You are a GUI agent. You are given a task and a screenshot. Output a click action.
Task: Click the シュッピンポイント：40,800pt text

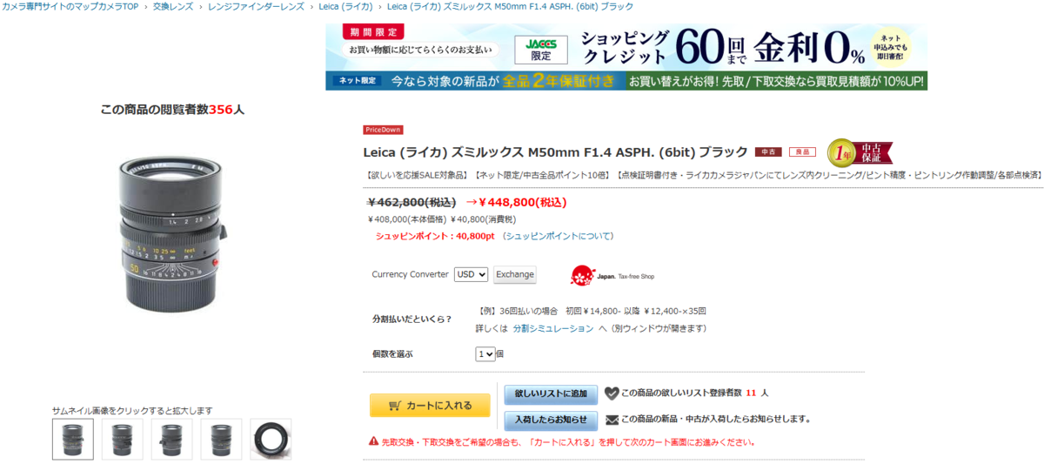435,236
